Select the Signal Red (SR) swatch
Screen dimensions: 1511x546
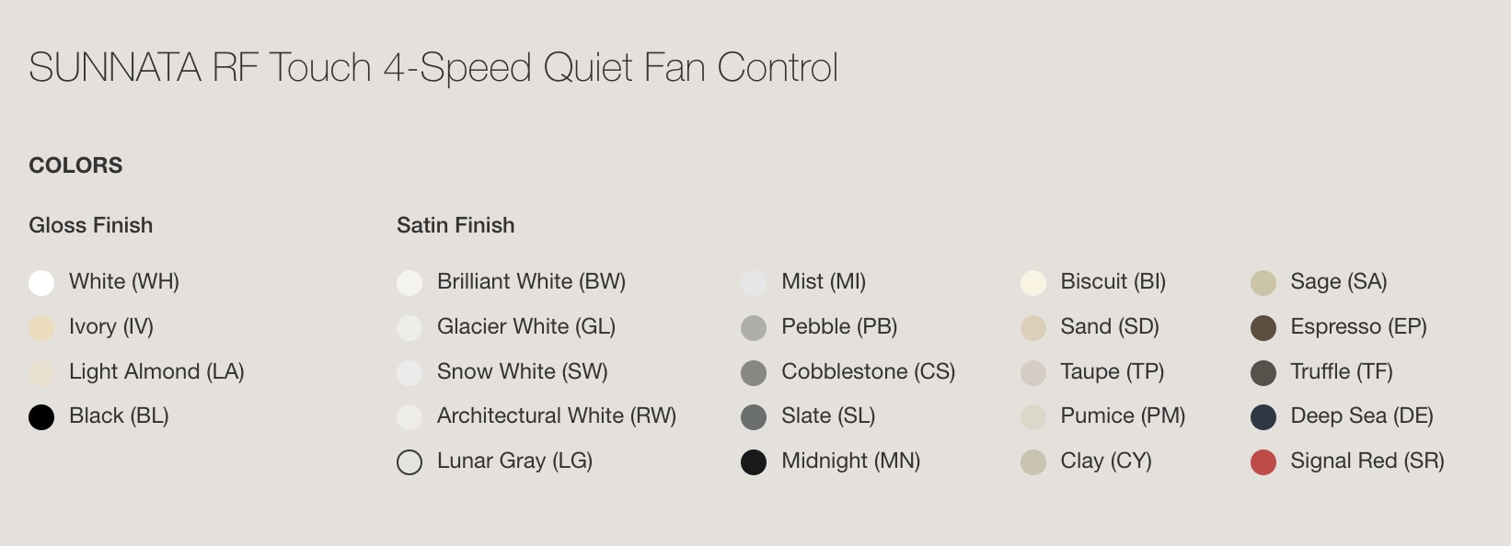pos(1263,461)
